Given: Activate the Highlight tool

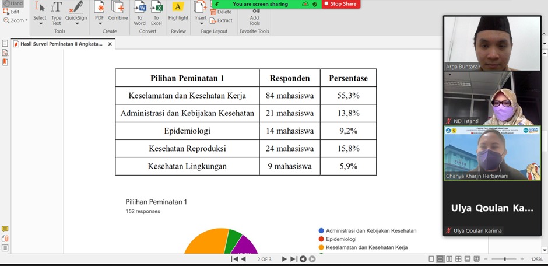Looking at the screenshot, I should (x=178, y=10).
